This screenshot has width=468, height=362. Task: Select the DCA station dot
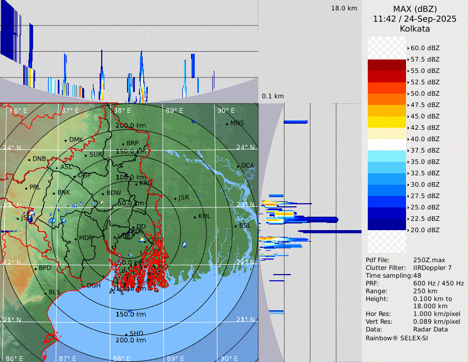coord(238,166)
